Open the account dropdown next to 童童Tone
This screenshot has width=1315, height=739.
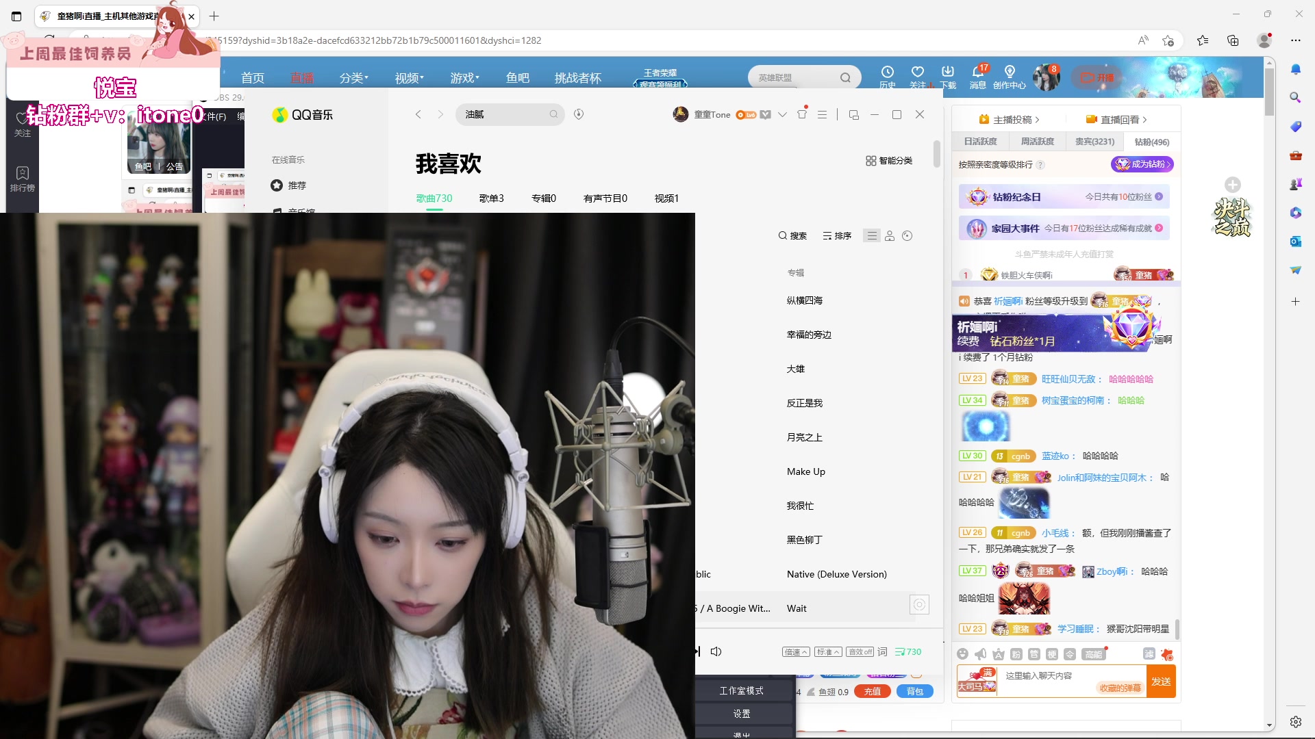[782, 114]
